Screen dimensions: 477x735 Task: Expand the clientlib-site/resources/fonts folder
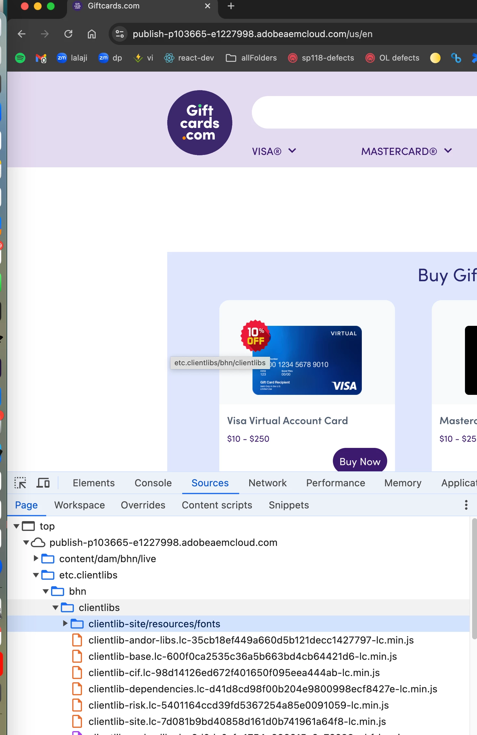[65, 624]
